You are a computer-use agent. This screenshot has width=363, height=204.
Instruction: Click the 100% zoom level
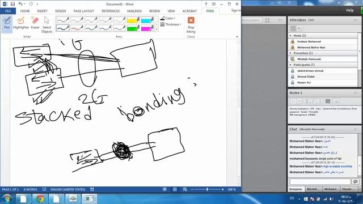231,189
